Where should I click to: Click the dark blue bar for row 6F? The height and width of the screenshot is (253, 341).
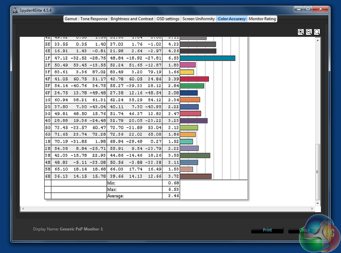(x=189, y=93)
